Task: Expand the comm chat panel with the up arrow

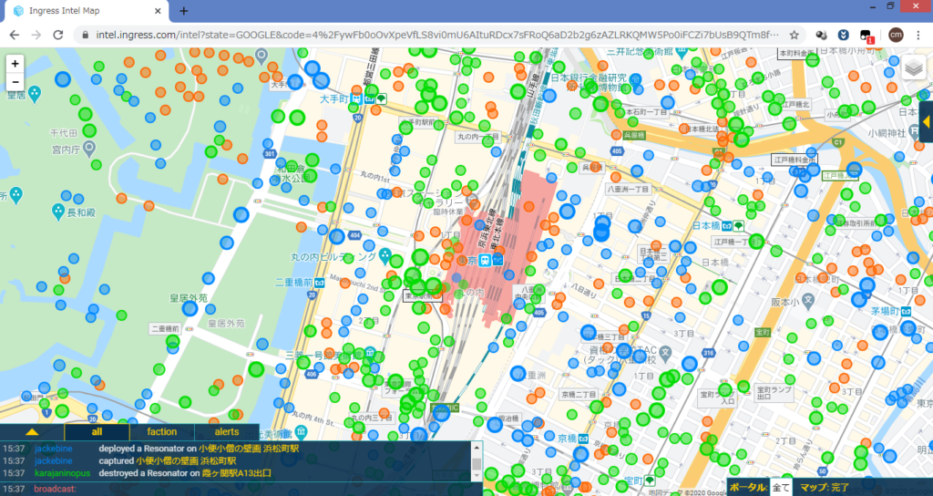Action: (32, 431)
